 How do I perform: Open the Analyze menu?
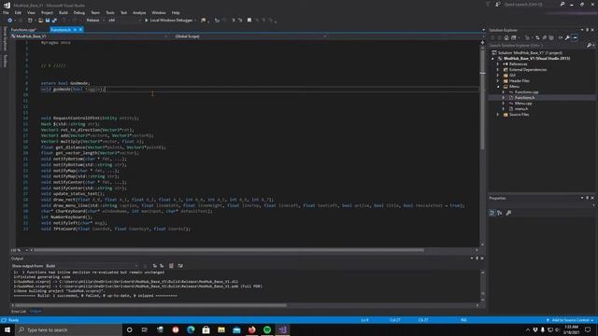(x=139, y=12)
